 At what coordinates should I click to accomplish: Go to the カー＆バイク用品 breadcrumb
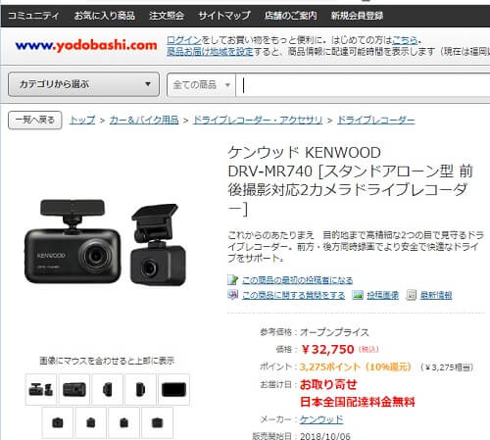click(x=144, y=120)
